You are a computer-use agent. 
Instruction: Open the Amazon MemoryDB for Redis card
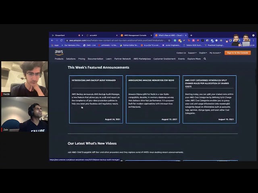153,99
